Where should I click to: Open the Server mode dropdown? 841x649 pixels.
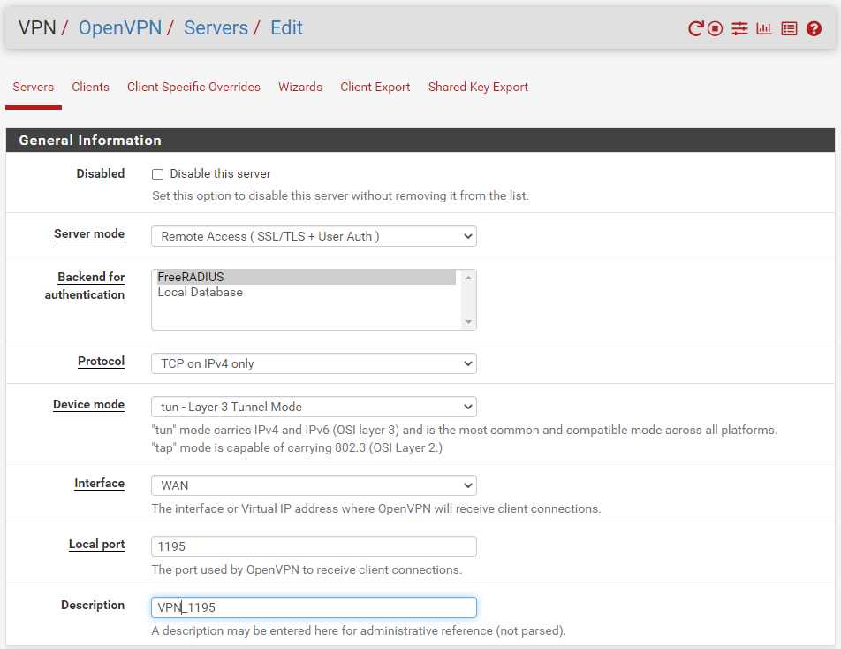point(314,236)
